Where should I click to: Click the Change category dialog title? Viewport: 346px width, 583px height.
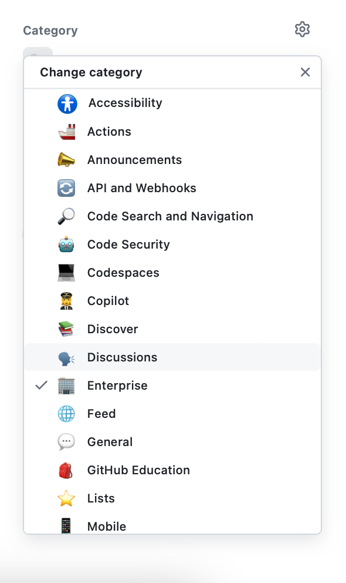[91, 72]
